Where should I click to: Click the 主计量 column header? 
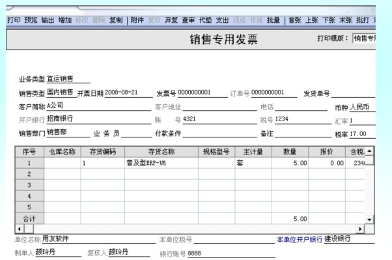tap(253, 152)
